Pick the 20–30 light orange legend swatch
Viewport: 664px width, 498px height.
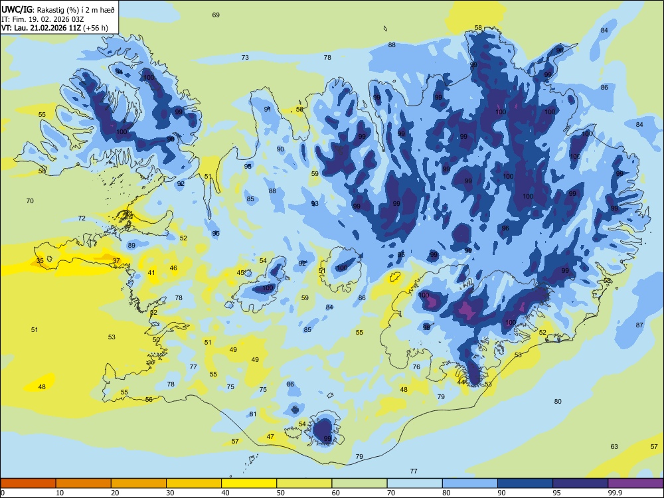point(139,483)
